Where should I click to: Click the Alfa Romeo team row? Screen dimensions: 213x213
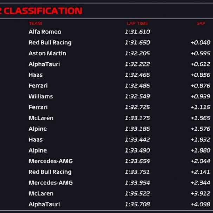coord(106,32)
